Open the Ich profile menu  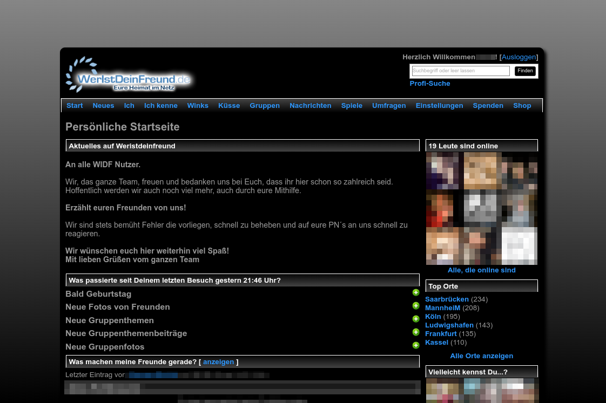(x=129, y=106)
